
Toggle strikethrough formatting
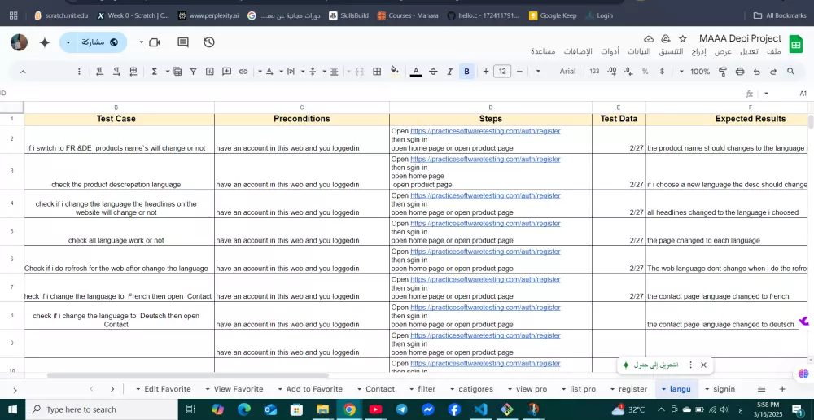coord(433,72)
